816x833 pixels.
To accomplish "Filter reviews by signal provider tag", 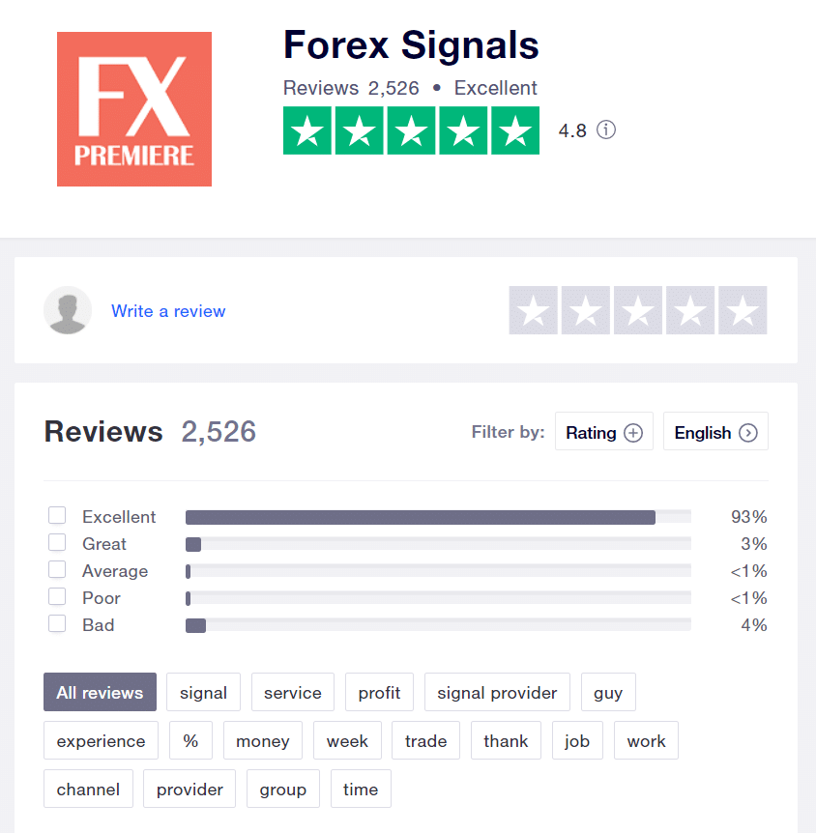I will (497, 692).
